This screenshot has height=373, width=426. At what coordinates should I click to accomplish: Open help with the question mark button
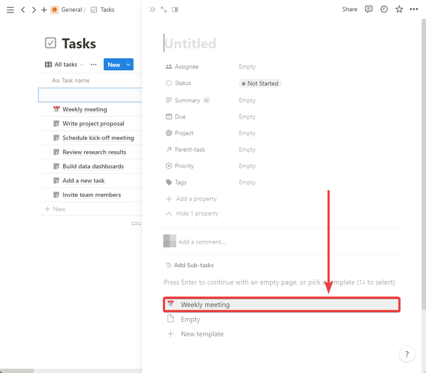click(x=407, y=354)
